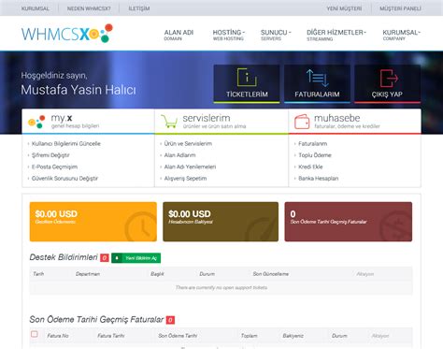Open Kredi Ekle link

click(310, 167)
